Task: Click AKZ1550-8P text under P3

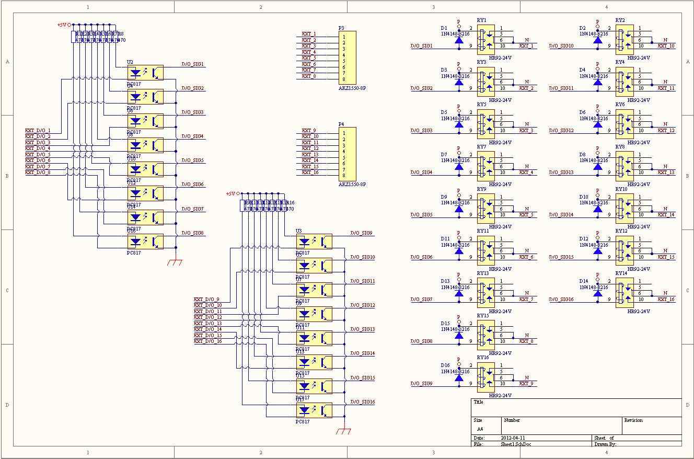Action: pyautogui.click(x=352, y=88)
